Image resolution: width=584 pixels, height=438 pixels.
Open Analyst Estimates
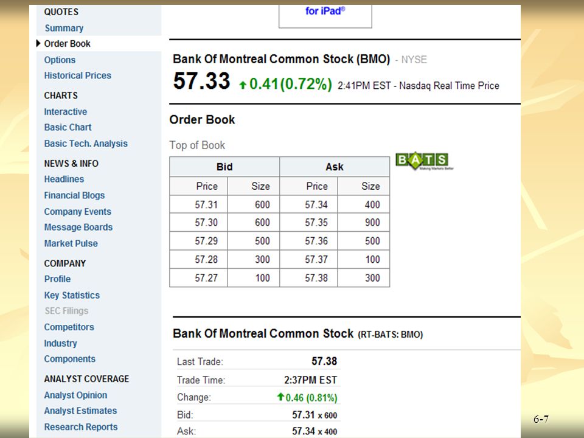pyautogui.click(x=80, y=411)
